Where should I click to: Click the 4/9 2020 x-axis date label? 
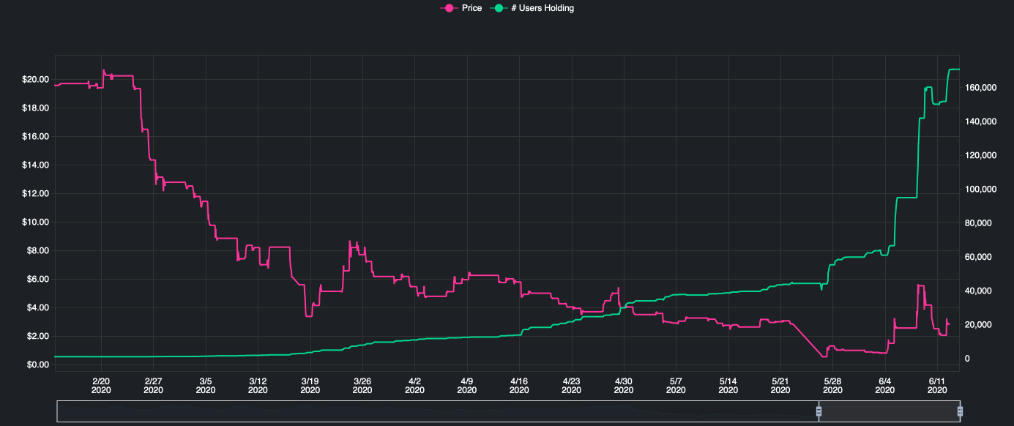point(466,386)
